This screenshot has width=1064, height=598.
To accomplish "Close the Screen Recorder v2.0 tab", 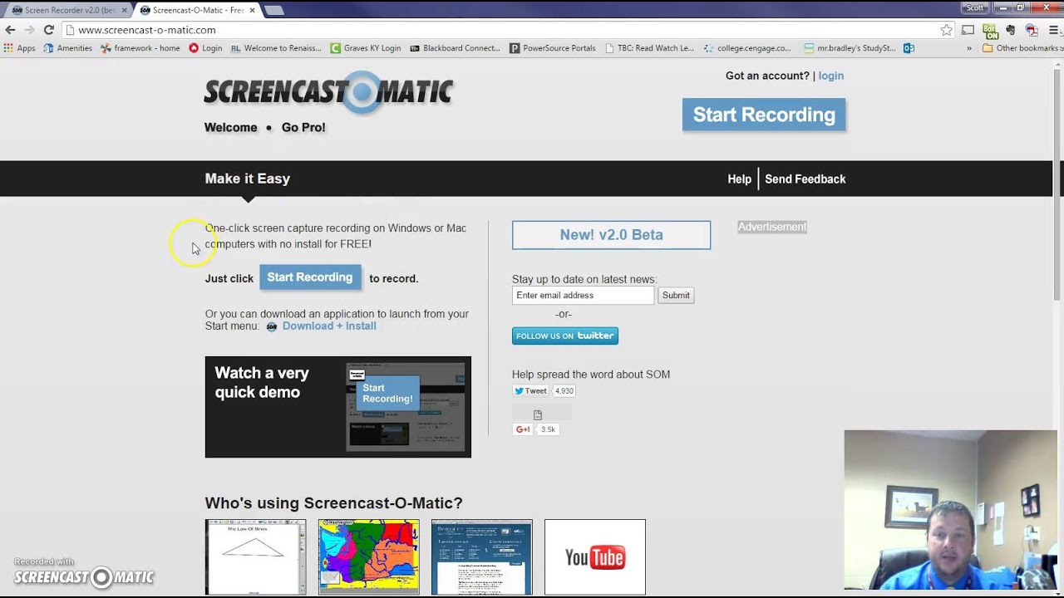I will point(122,10).
